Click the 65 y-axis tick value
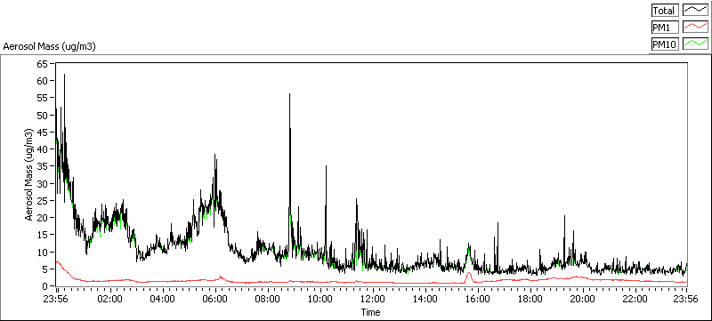 click(x=43, y=63)
